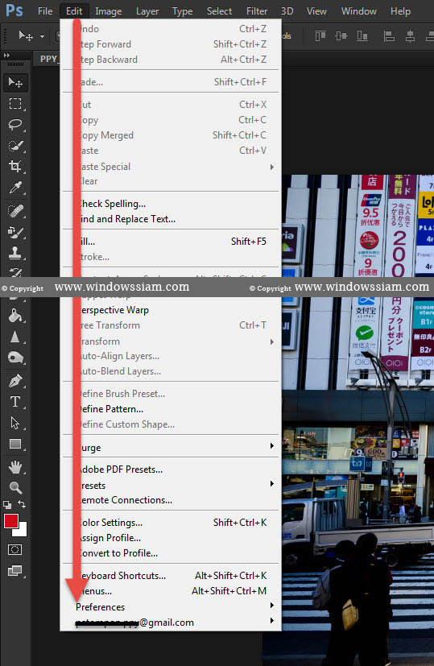Select the Horizontal Type tool
Image resolution: width=434 pixels, height=666 pixels.
tap(15, 402)
